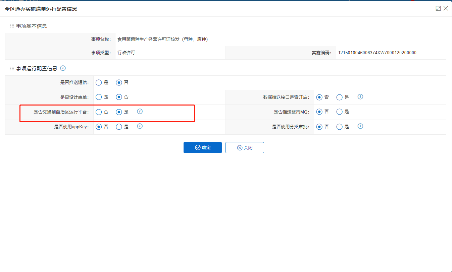Select 否 for 是否交换到自治区运行平台
The image size is (452, 272).
99,112
